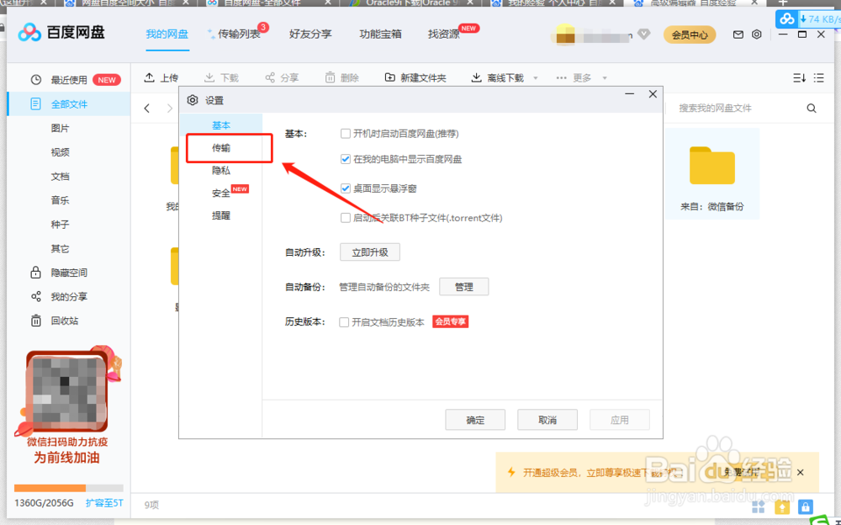Switch to list view icon
Image resolution: width=841 pixels, height=525 pixels.
(x=818, y=78)
